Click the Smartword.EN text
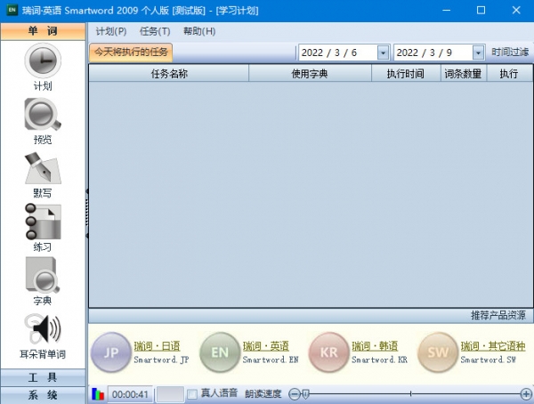 pyautogui.click(x=271, y=360)
